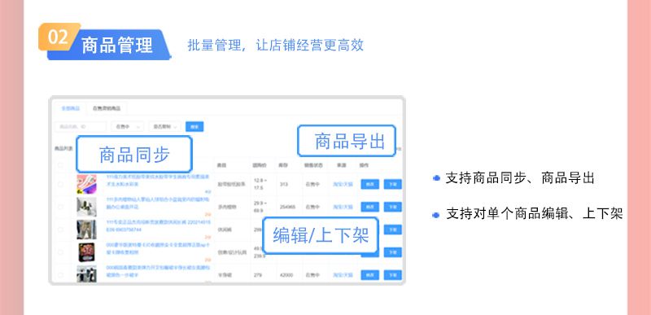Viewport: 651px width, 315px height.
Task: Click the 团购价 column header
Action: (260, 165)
